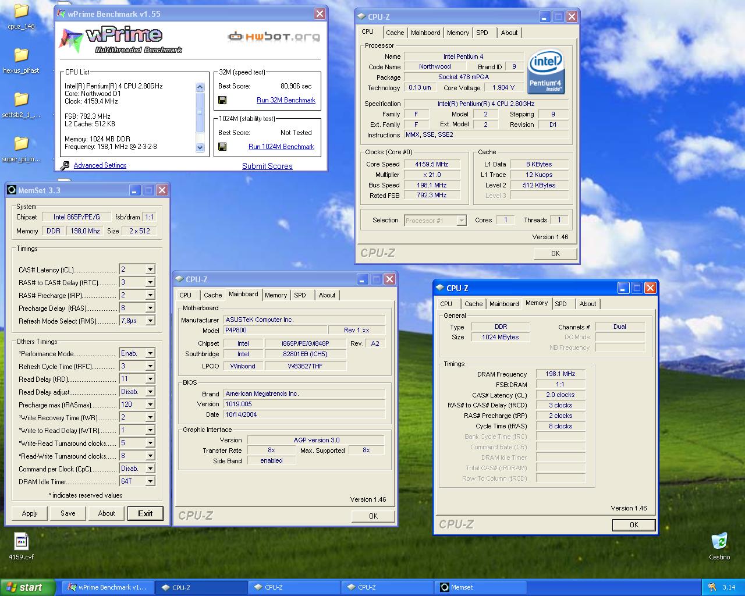This screenshot has width=745, height=596.
Task: Open About tab in top CPU-Z window
Action: tap(509, 33)
